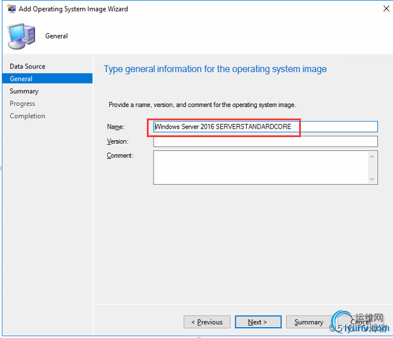Click the Version: field label
Viewport: 393px width, 338px height.
pos(118,141)
